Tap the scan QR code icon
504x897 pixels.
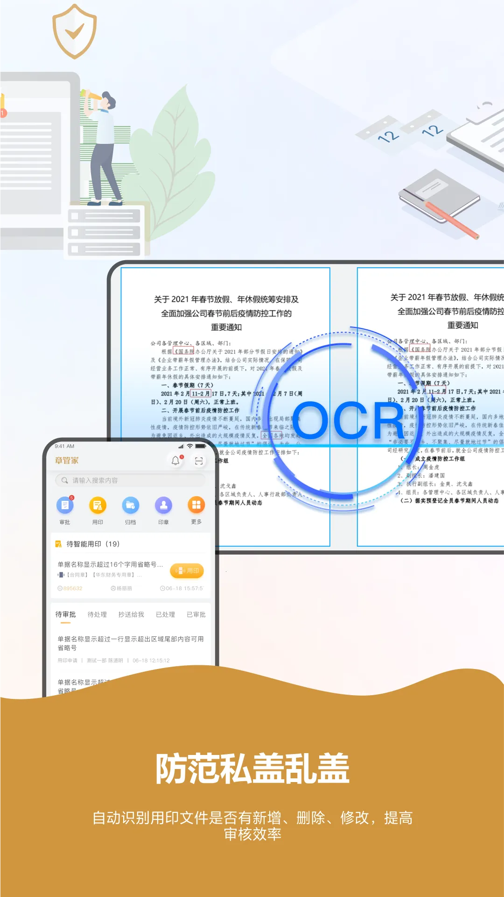pyautogui.click(x=199, y=461)
